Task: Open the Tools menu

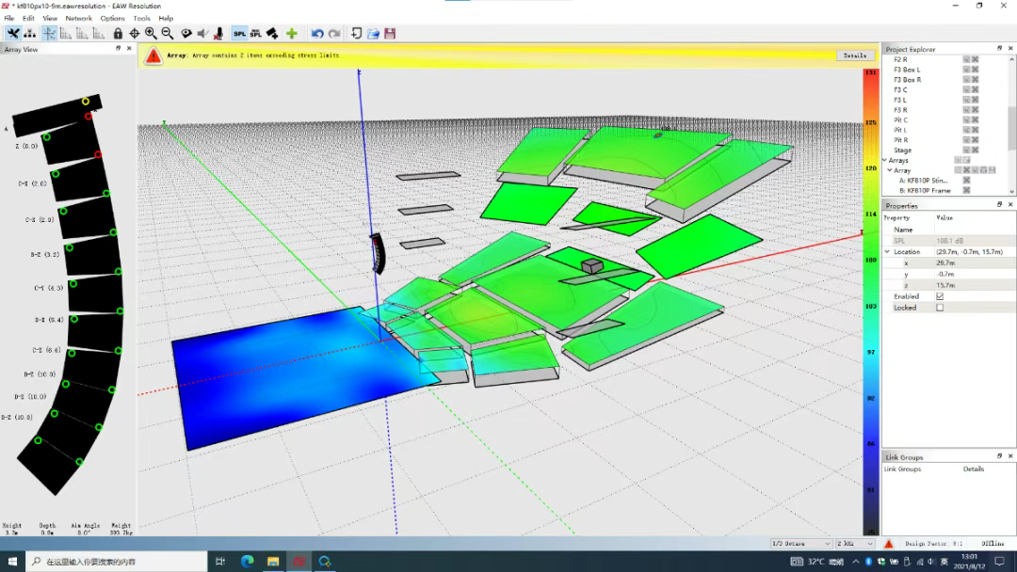Action: (141, 18)
